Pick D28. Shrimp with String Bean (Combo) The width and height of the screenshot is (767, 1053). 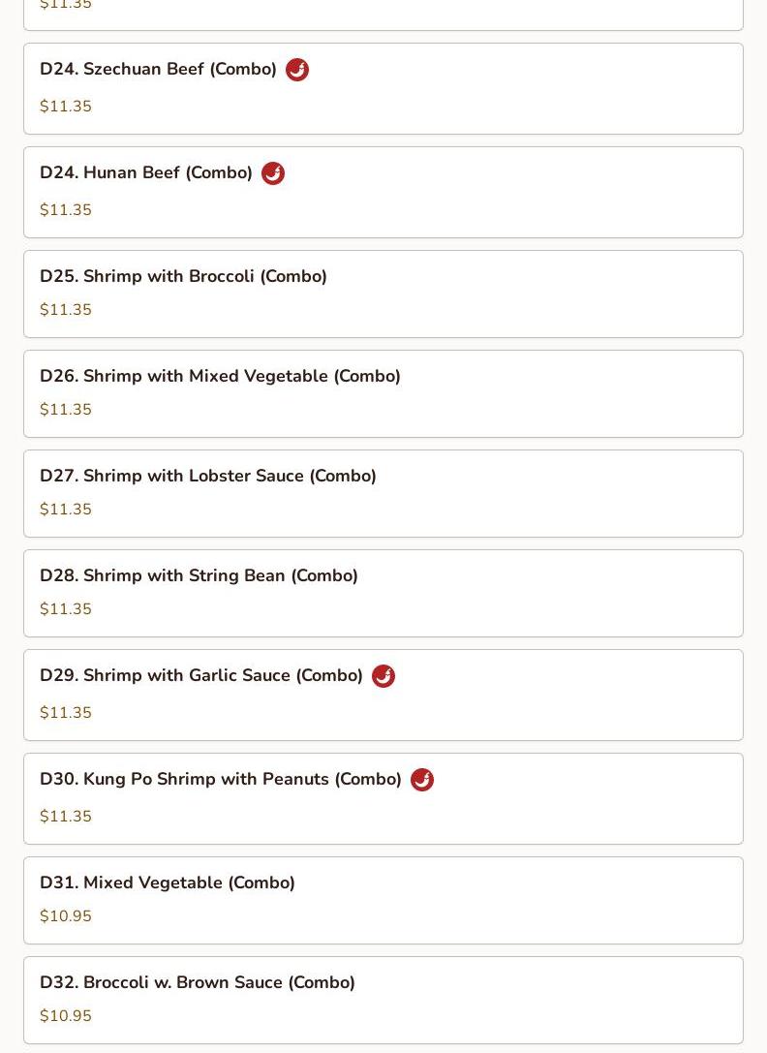coord(199,576)
